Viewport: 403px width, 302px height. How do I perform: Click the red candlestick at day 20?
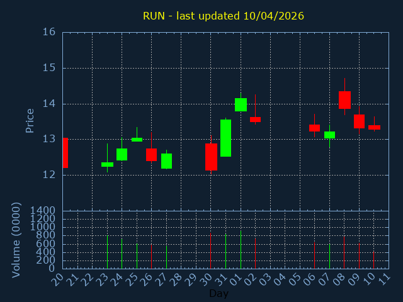(x=65, y=153)
